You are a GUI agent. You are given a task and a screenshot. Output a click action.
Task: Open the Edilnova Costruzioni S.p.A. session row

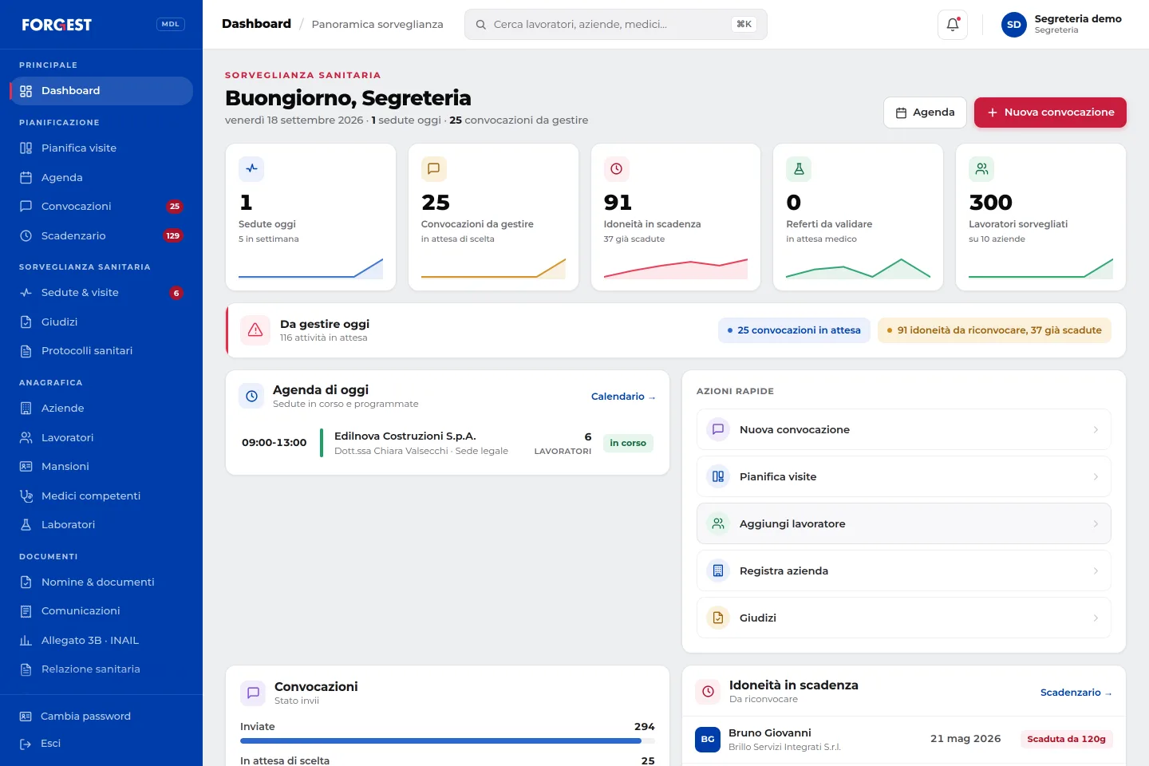pos(448,443)
